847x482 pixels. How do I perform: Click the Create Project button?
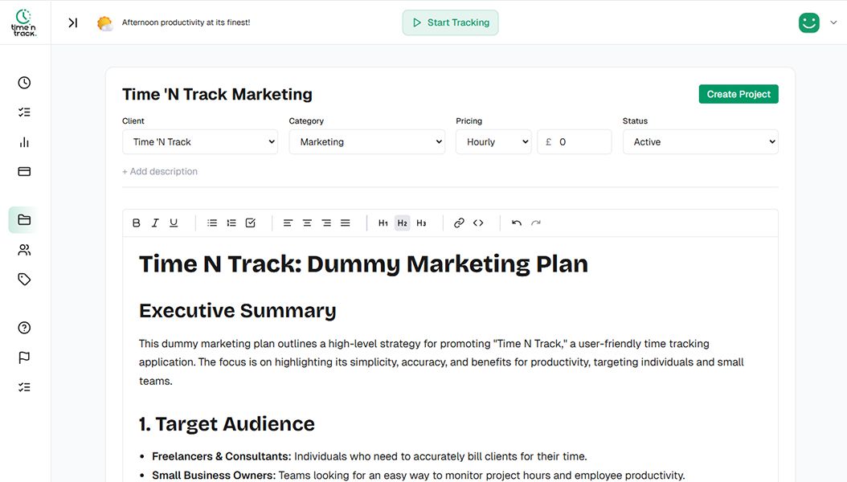click(739, 94)
